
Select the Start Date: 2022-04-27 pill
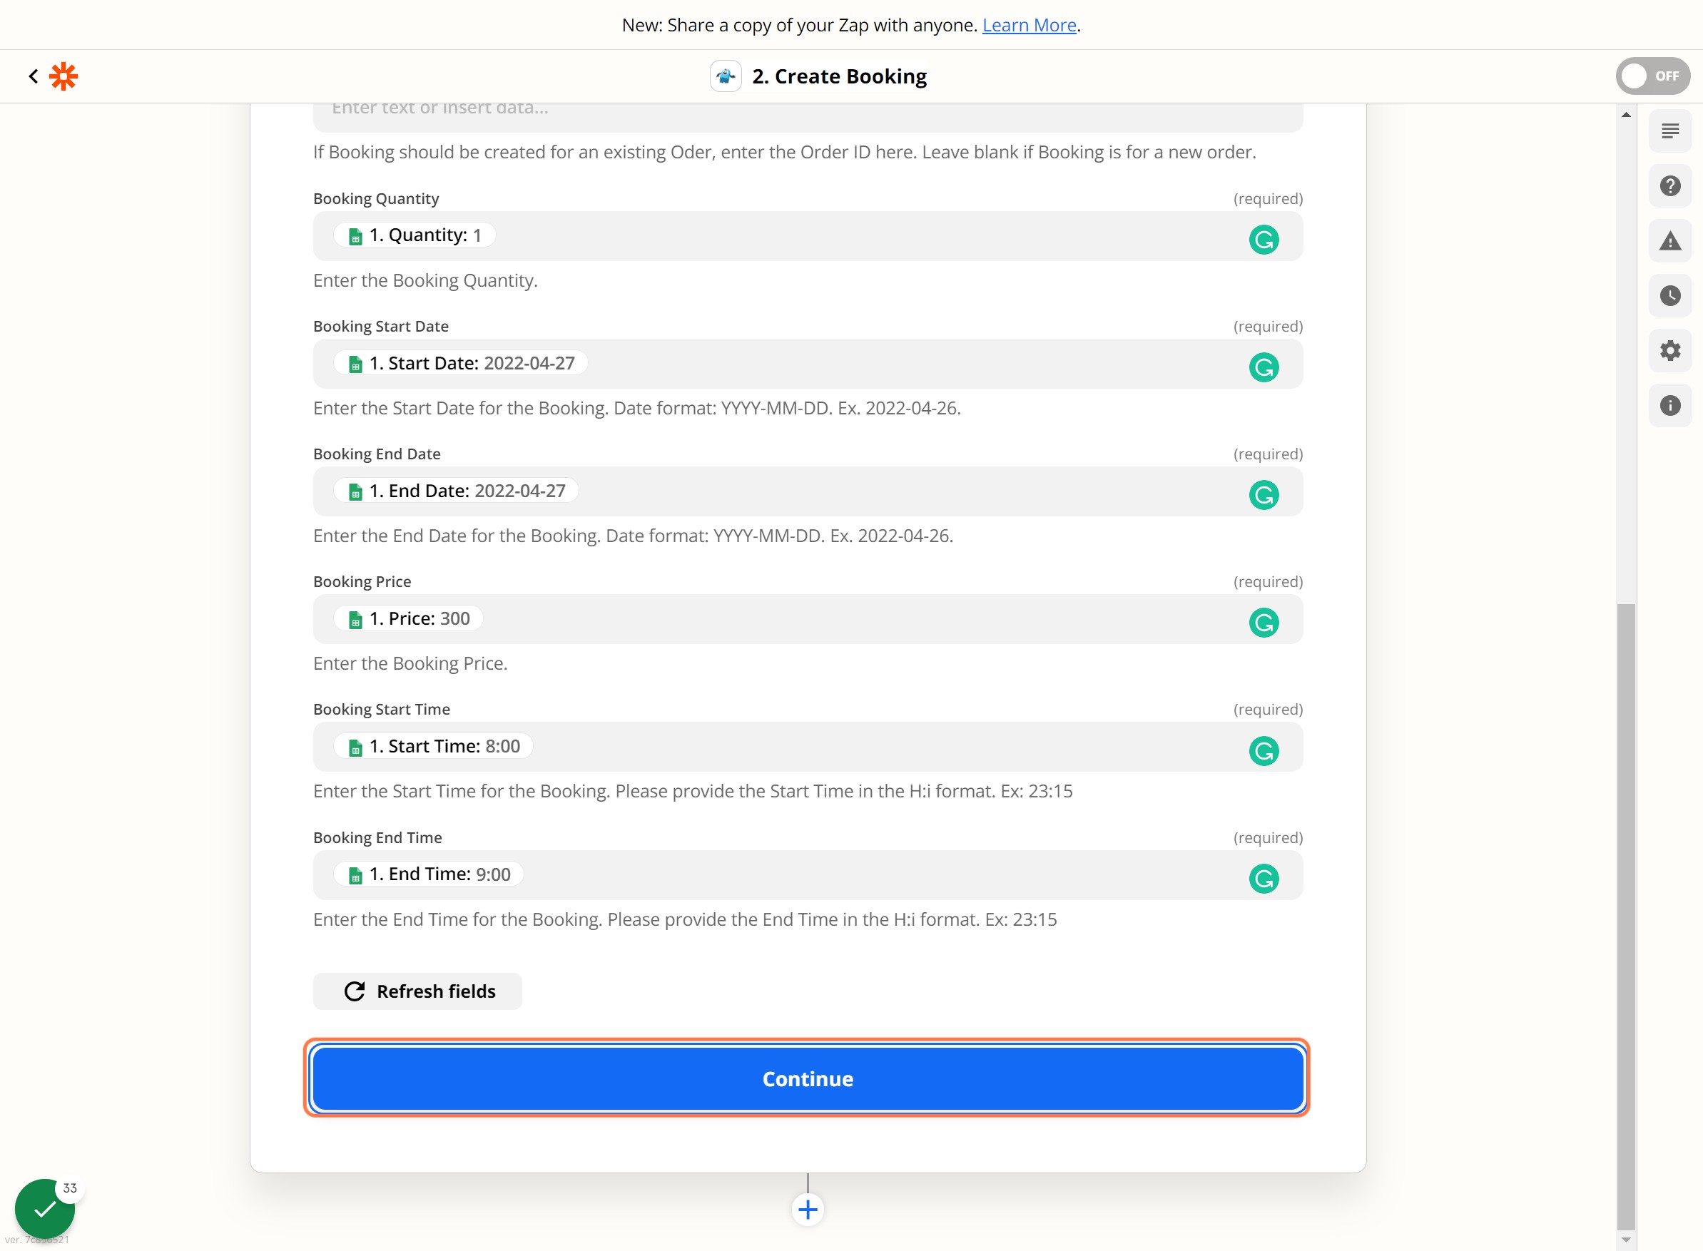coord(461,364)
